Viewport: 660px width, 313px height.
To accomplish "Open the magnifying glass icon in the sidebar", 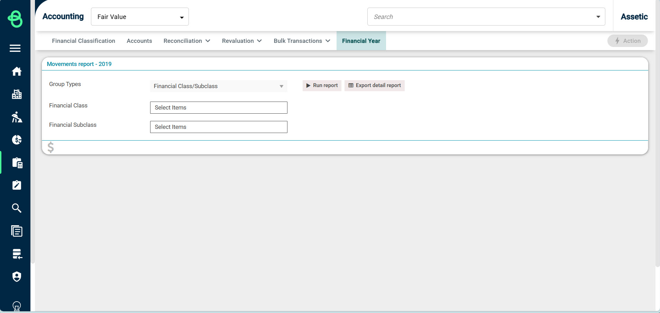I will 16,208.
